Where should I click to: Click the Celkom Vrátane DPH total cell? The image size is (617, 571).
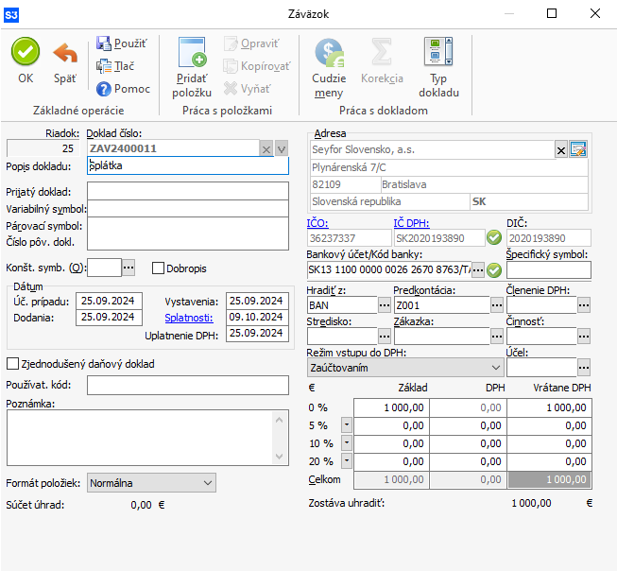[549, 479]
